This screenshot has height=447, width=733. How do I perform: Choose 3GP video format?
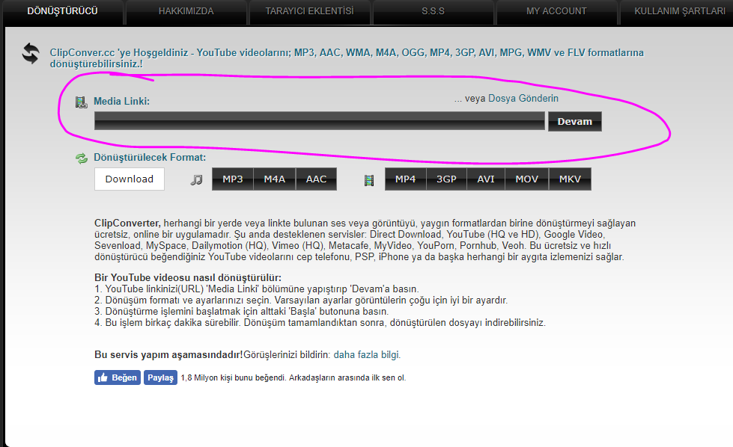446,179
